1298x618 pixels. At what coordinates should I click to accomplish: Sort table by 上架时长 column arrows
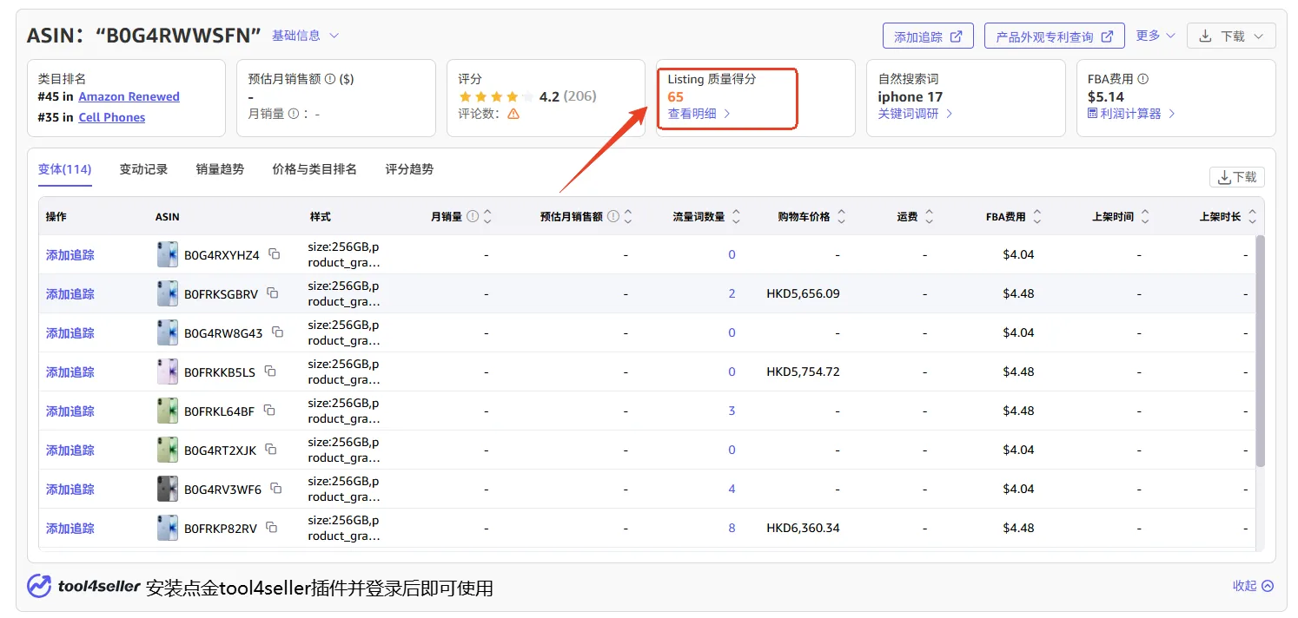[x=1253, y=216]
